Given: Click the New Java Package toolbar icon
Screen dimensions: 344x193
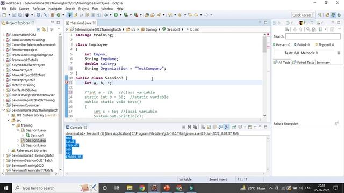Looking at the screenshot, I should (52, 15).
